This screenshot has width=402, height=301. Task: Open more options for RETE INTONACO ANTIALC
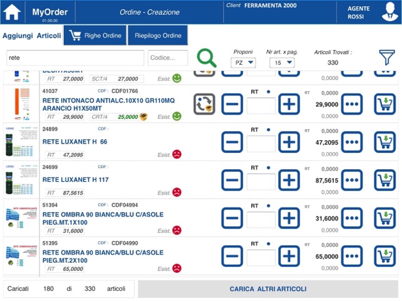coord(352,104)
